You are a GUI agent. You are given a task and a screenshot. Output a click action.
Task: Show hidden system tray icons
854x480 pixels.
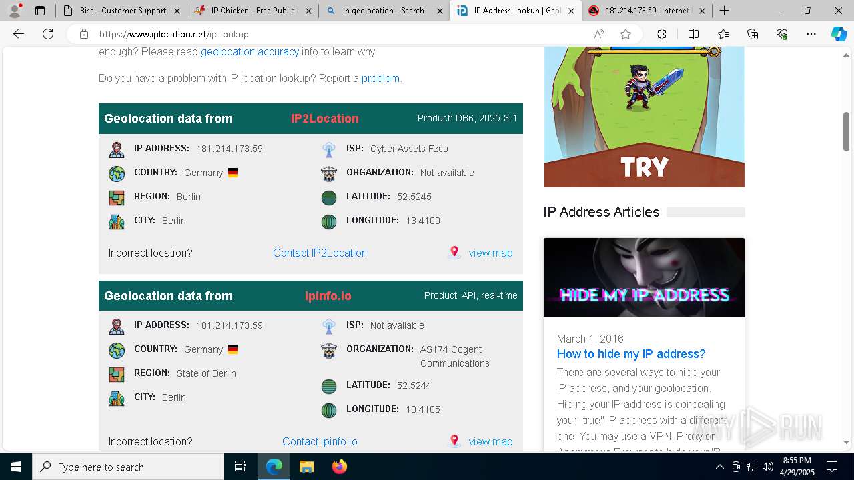[719, 467]
